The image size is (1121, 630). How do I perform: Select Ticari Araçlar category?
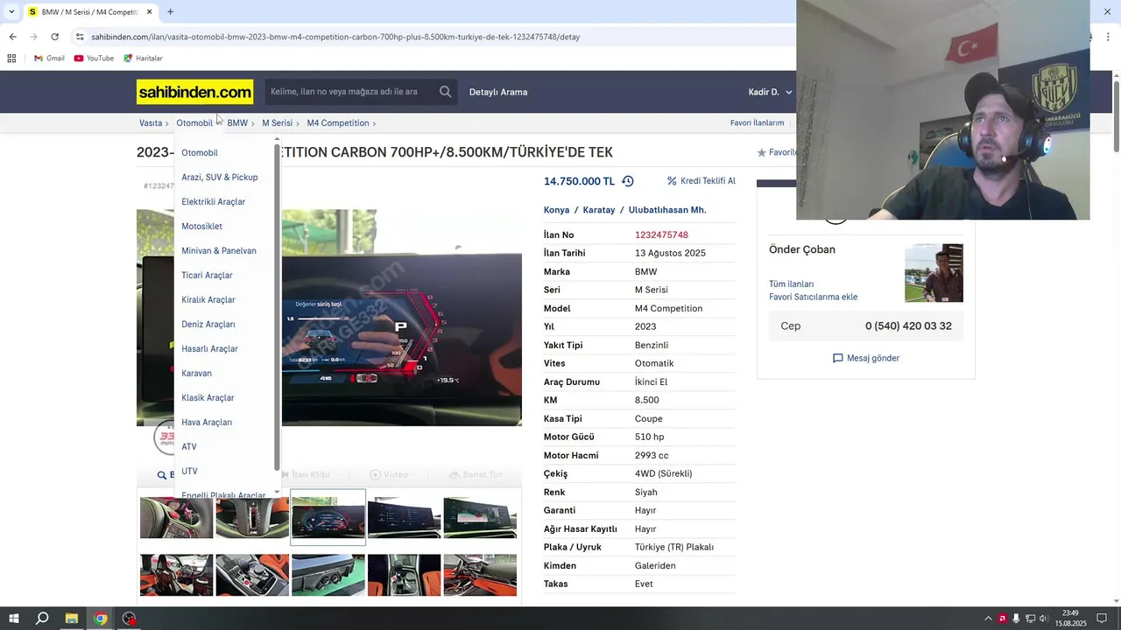207,276
